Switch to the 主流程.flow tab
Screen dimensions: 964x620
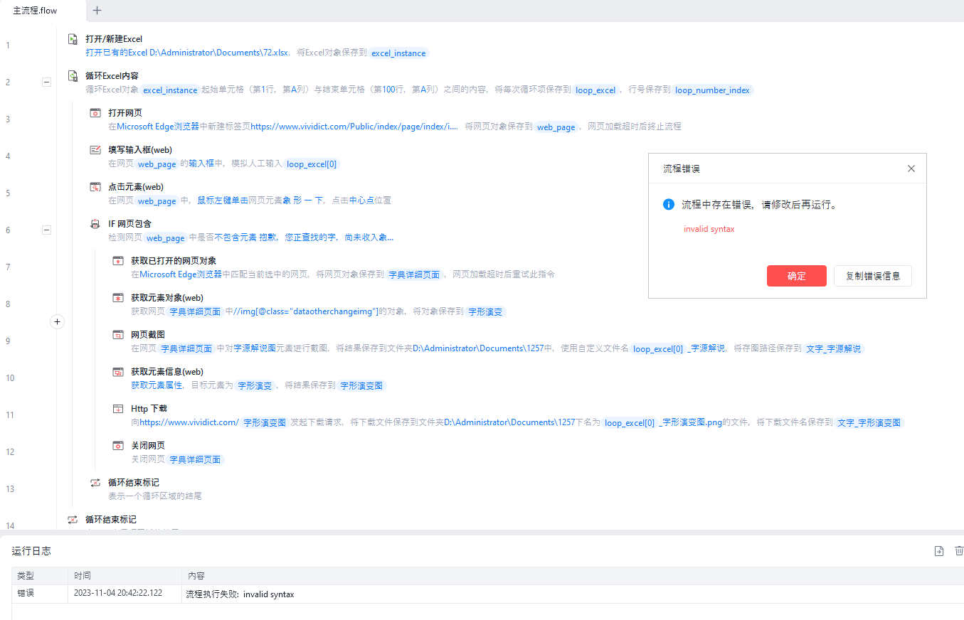tap(36, 11)
